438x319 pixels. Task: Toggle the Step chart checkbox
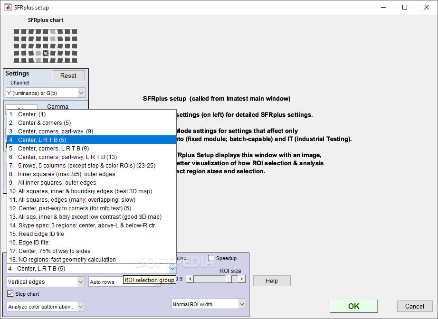point(10,293)
